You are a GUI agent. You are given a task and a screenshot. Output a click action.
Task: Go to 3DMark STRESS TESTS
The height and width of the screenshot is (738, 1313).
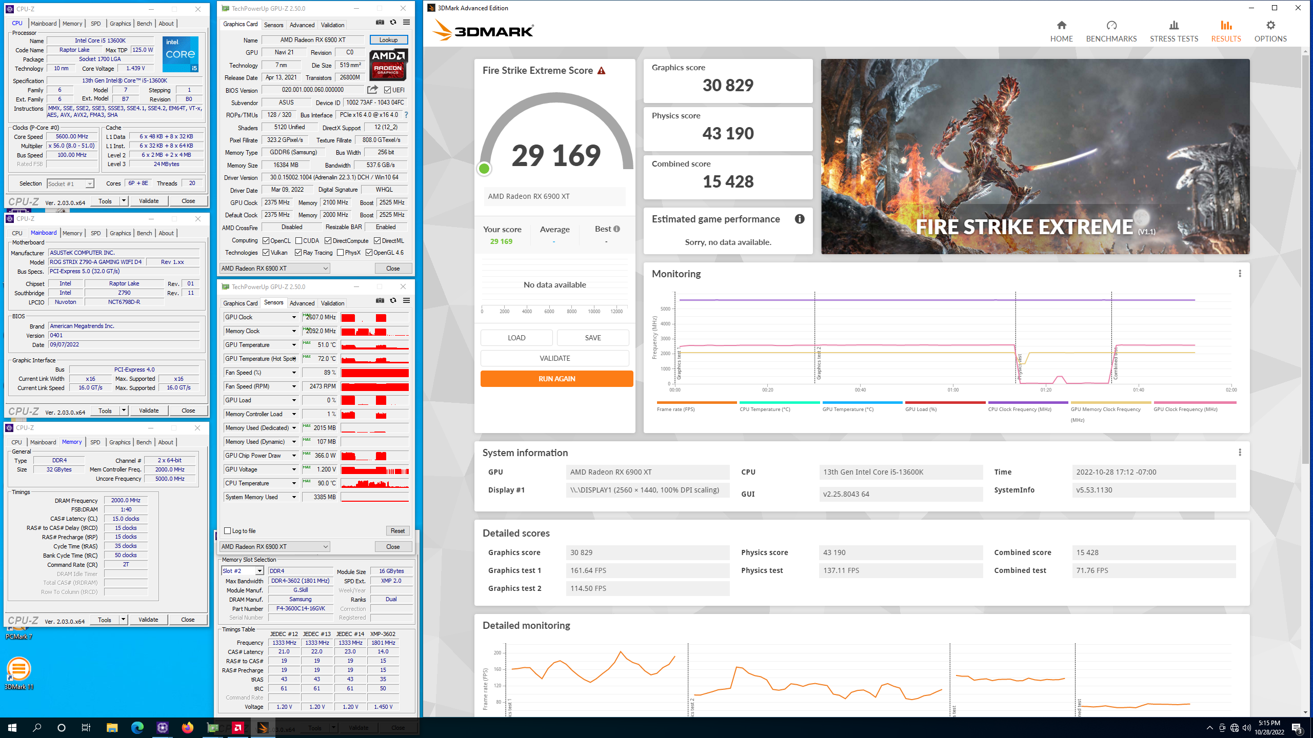pos(1173,31)
